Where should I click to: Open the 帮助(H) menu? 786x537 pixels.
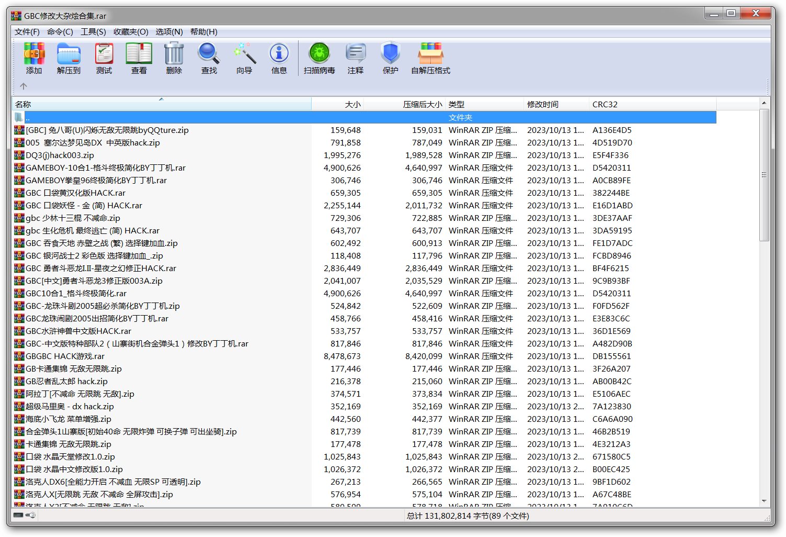[x=204, y=32]
